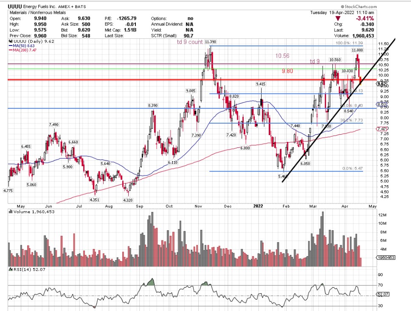The width and height of the screenshot is (411, 311).
Task: Click the UUUU ticker symbol in the title
Action: pyautogui.click(x=15, y=6)
